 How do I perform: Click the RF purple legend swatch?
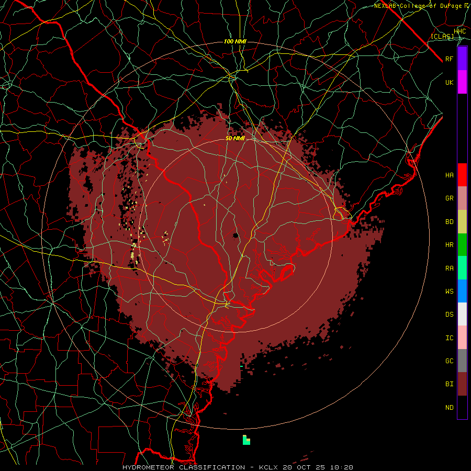tap(462, 59)
